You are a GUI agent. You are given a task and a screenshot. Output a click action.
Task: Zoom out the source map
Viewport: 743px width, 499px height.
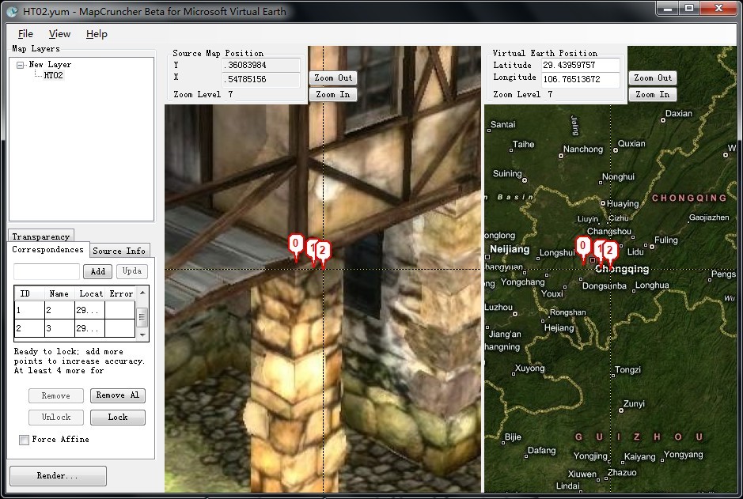333,77
